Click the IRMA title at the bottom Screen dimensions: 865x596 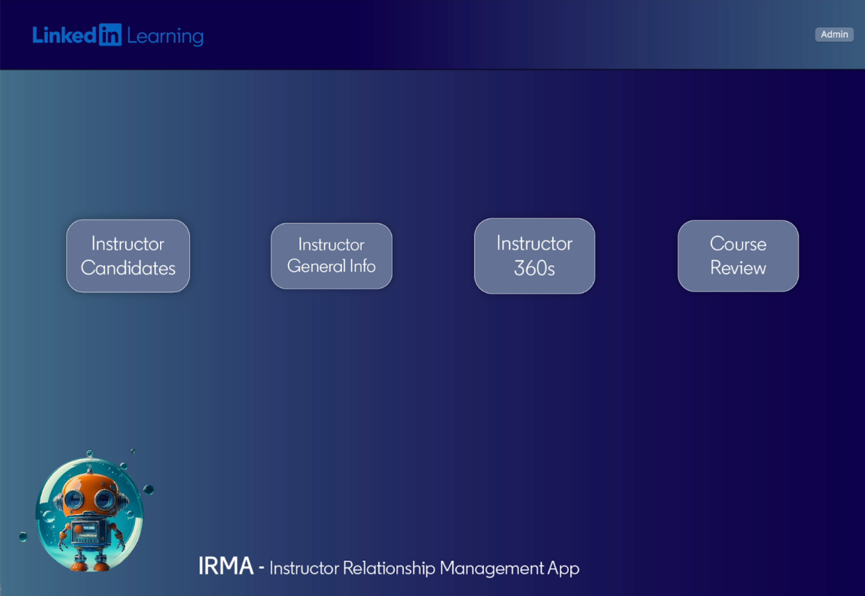coord(225,566)
